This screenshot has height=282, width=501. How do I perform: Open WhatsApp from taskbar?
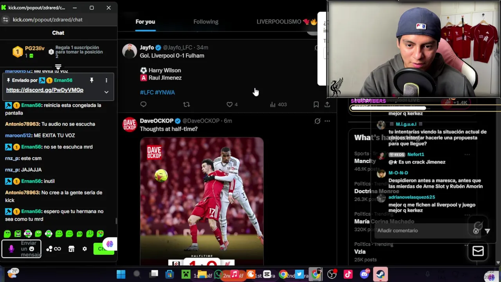click(x=218, y=275)
